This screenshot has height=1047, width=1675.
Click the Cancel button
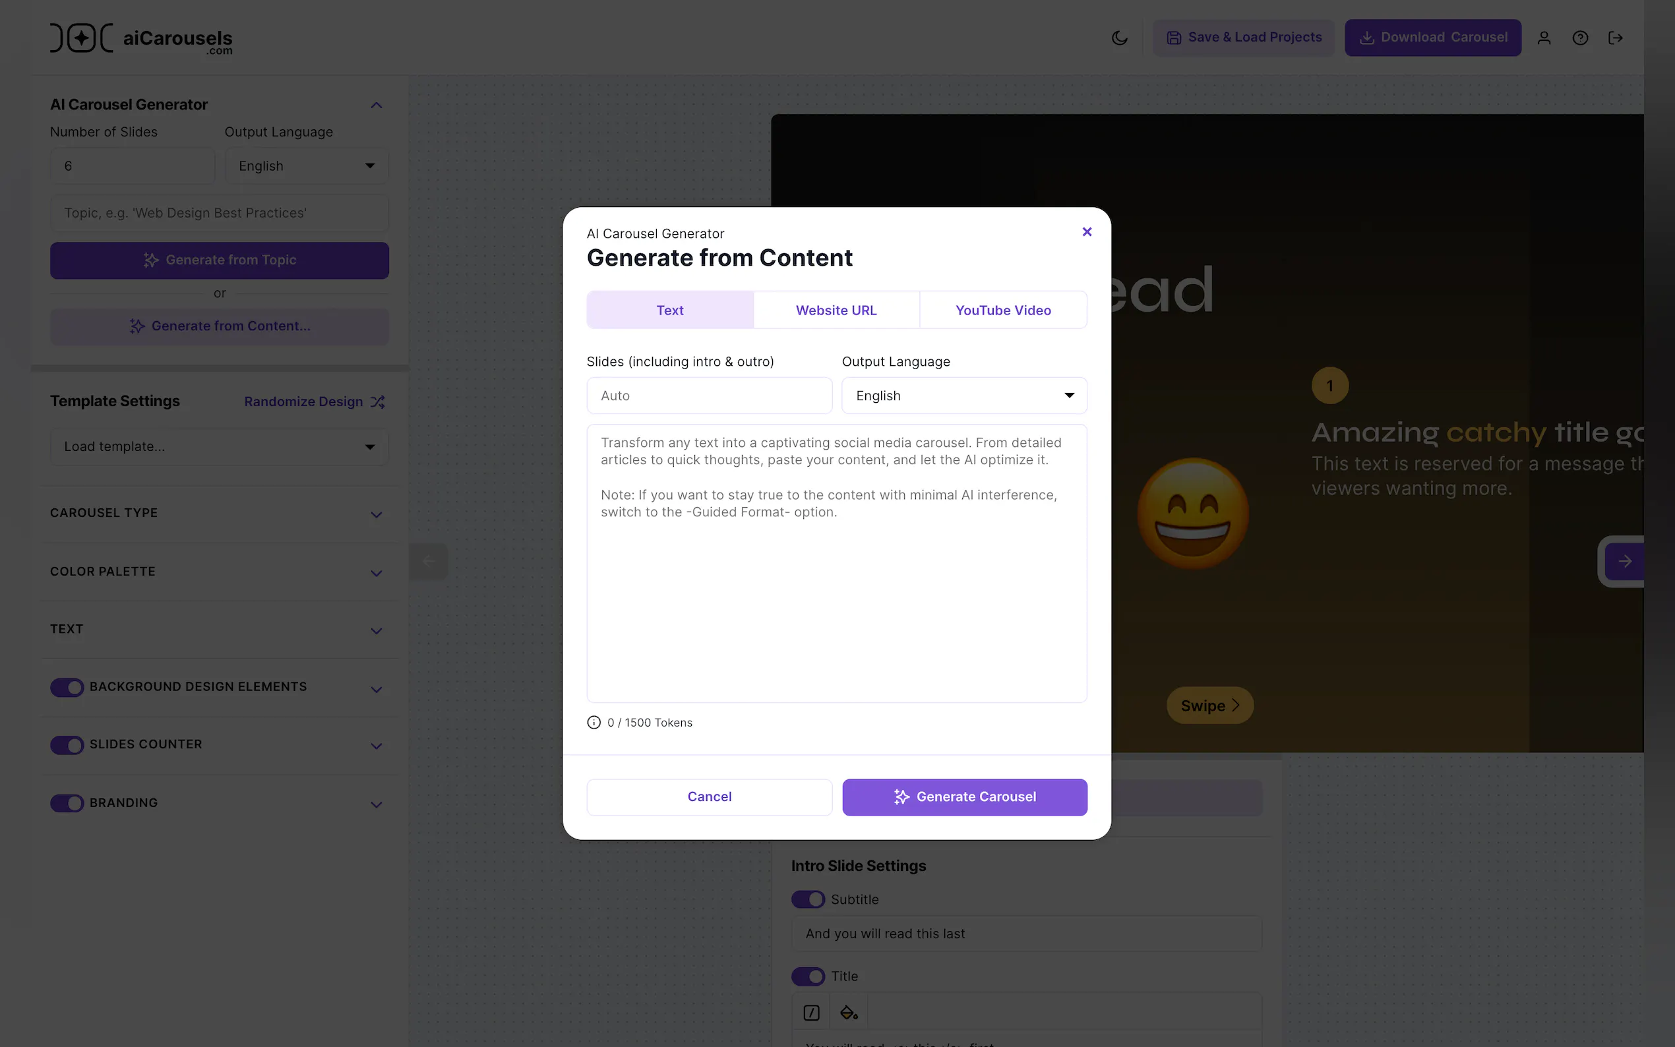point(709,797)
